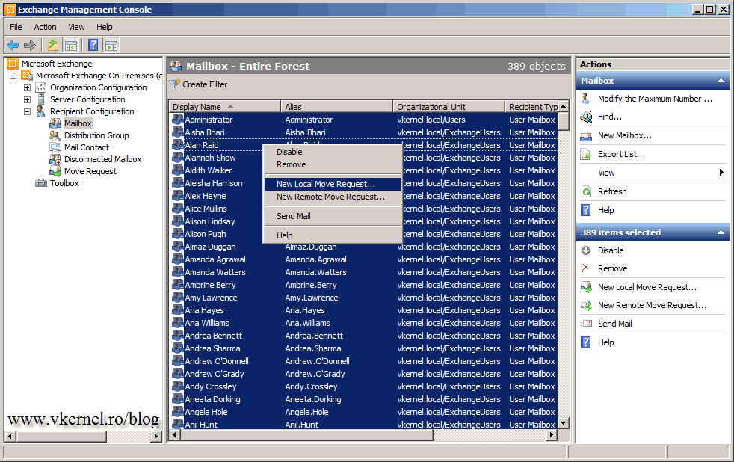Click the mailbox icon beside Amanda Agrawal
This screenshot has width=734, height=462.
click(x=177, y=259)
